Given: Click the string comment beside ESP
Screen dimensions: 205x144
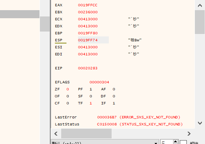Looking at the screenshot, I should click(135, 40).
